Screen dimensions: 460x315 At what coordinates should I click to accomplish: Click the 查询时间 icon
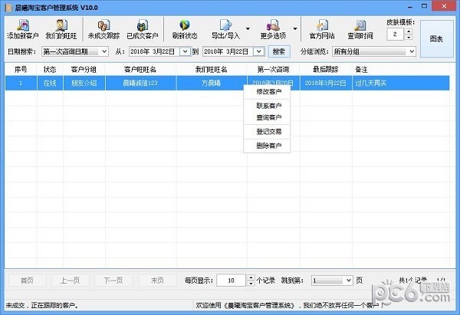(x=360, y=29)
